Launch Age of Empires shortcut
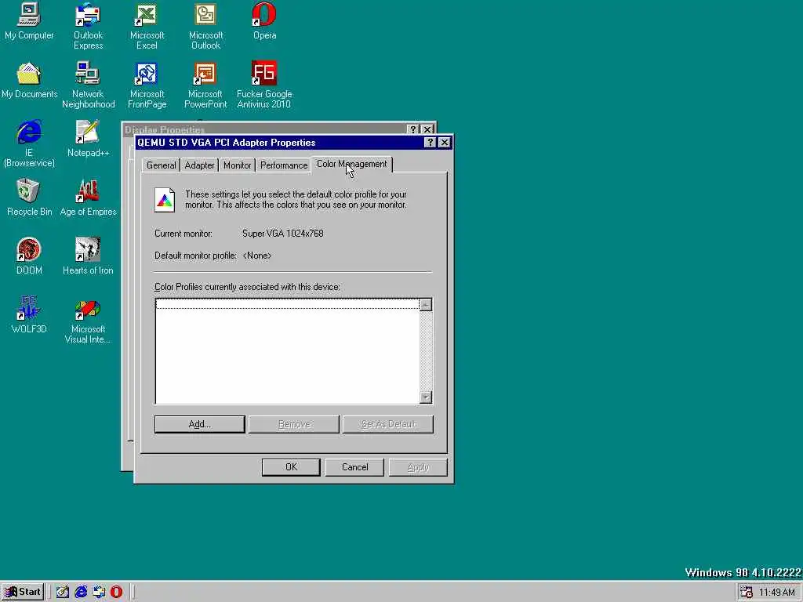803x602 pixels. tap(88, 198)
